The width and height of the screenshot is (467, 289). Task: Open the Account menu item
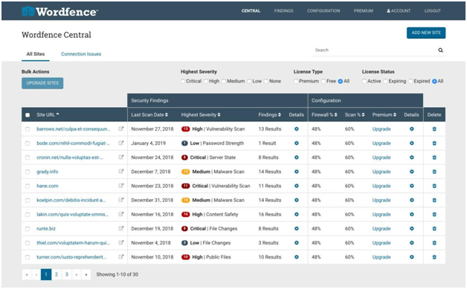pos(399,10)
